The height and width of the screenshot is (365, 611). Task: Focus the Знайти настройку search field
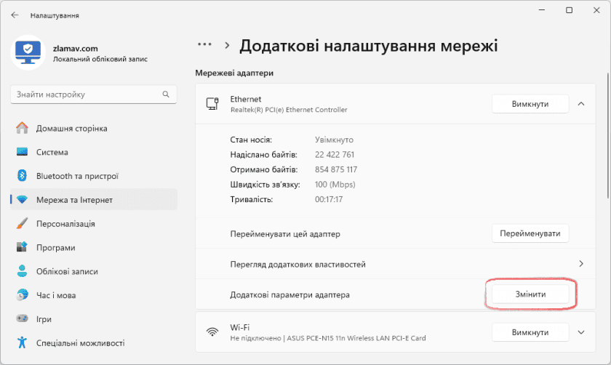tap(94, 95)
